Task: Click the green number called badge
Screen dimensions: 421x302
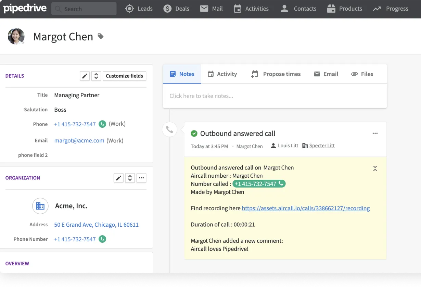Action: pos(259,184)
